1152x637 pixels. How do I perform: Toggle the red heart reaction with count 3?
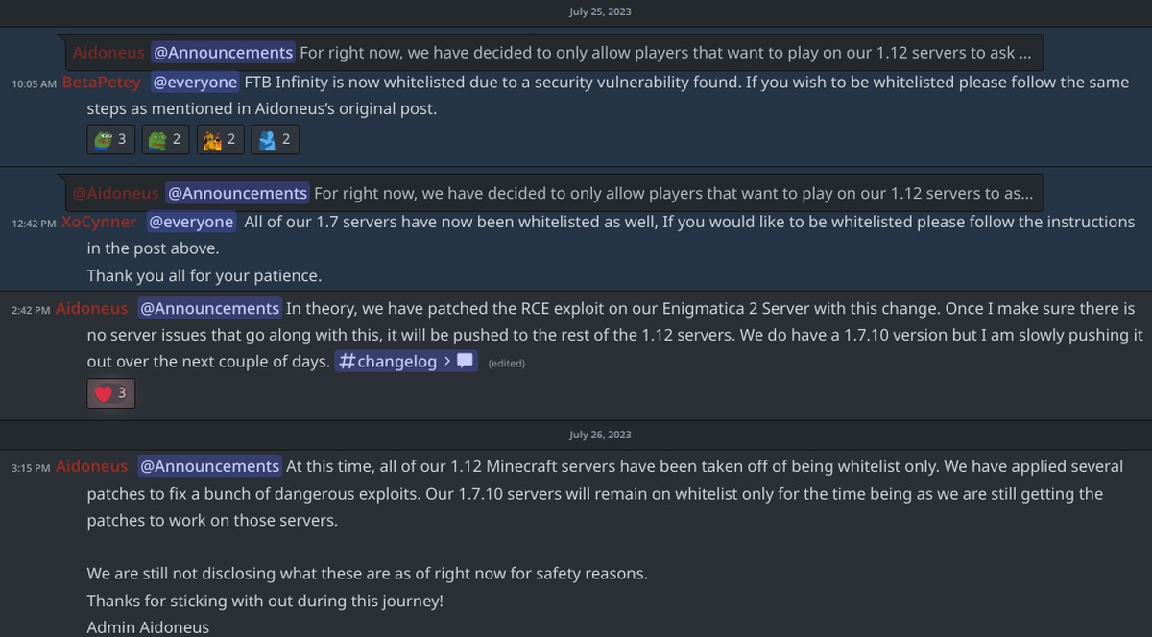(x=110, y=393)
